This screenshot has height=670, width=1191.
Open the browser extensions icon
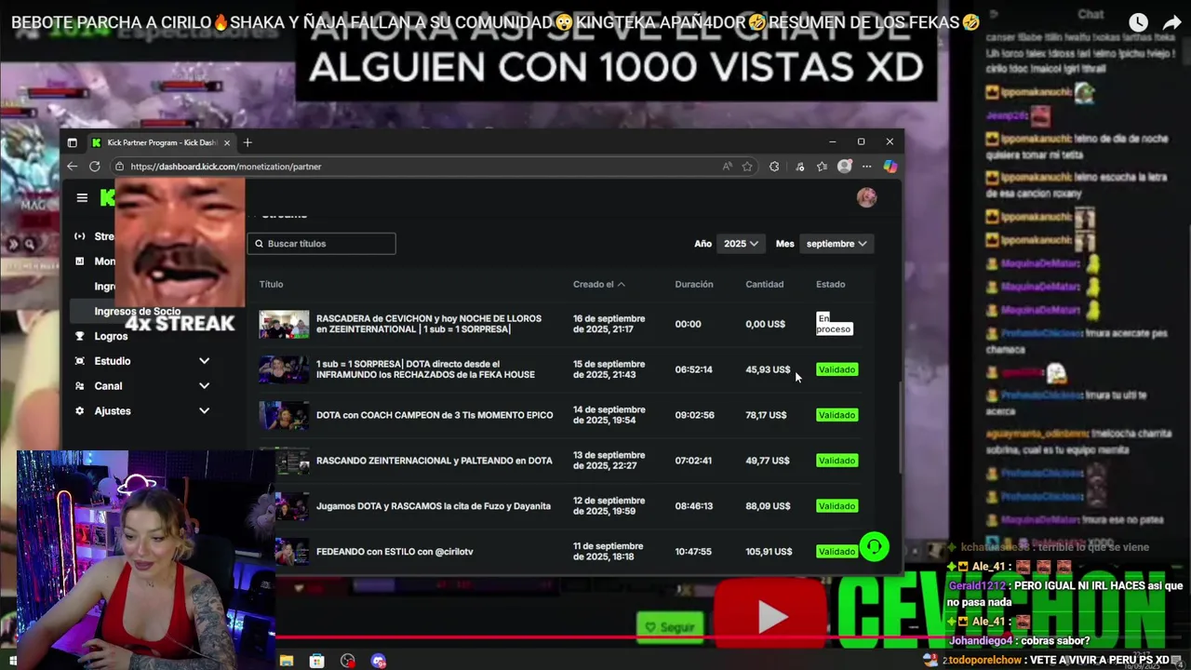(774, 166)
